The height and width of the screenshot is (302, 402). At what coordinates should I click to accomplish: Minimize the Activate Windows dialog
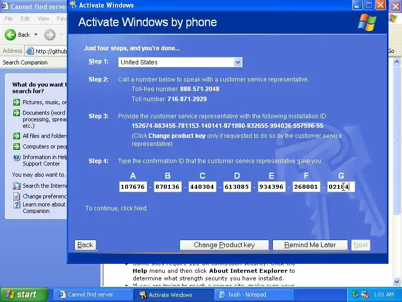point(357,5)
